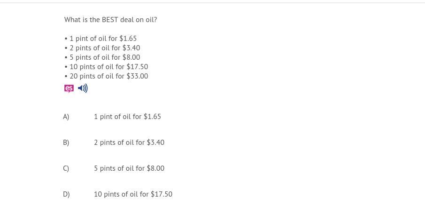Choose answer D text "10 pints of oil for $17.50"
425x214 pixels.
(133, 194)
